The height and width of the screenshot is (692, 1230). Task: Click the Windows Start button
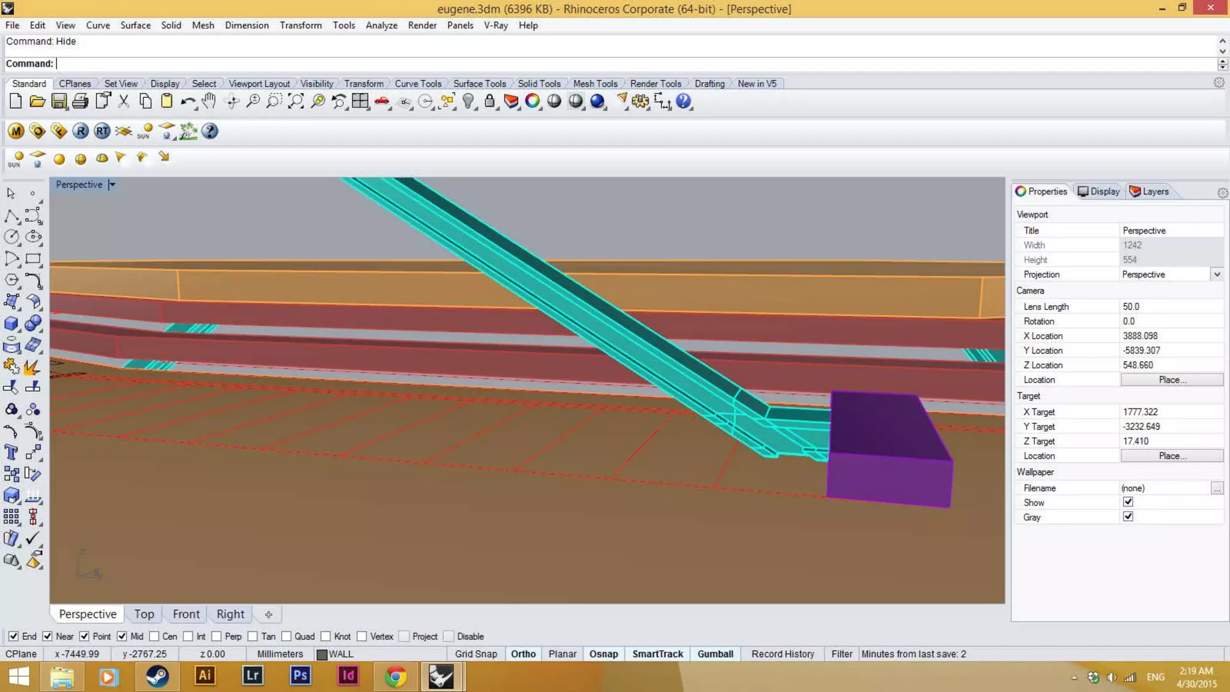click(19, 677)
